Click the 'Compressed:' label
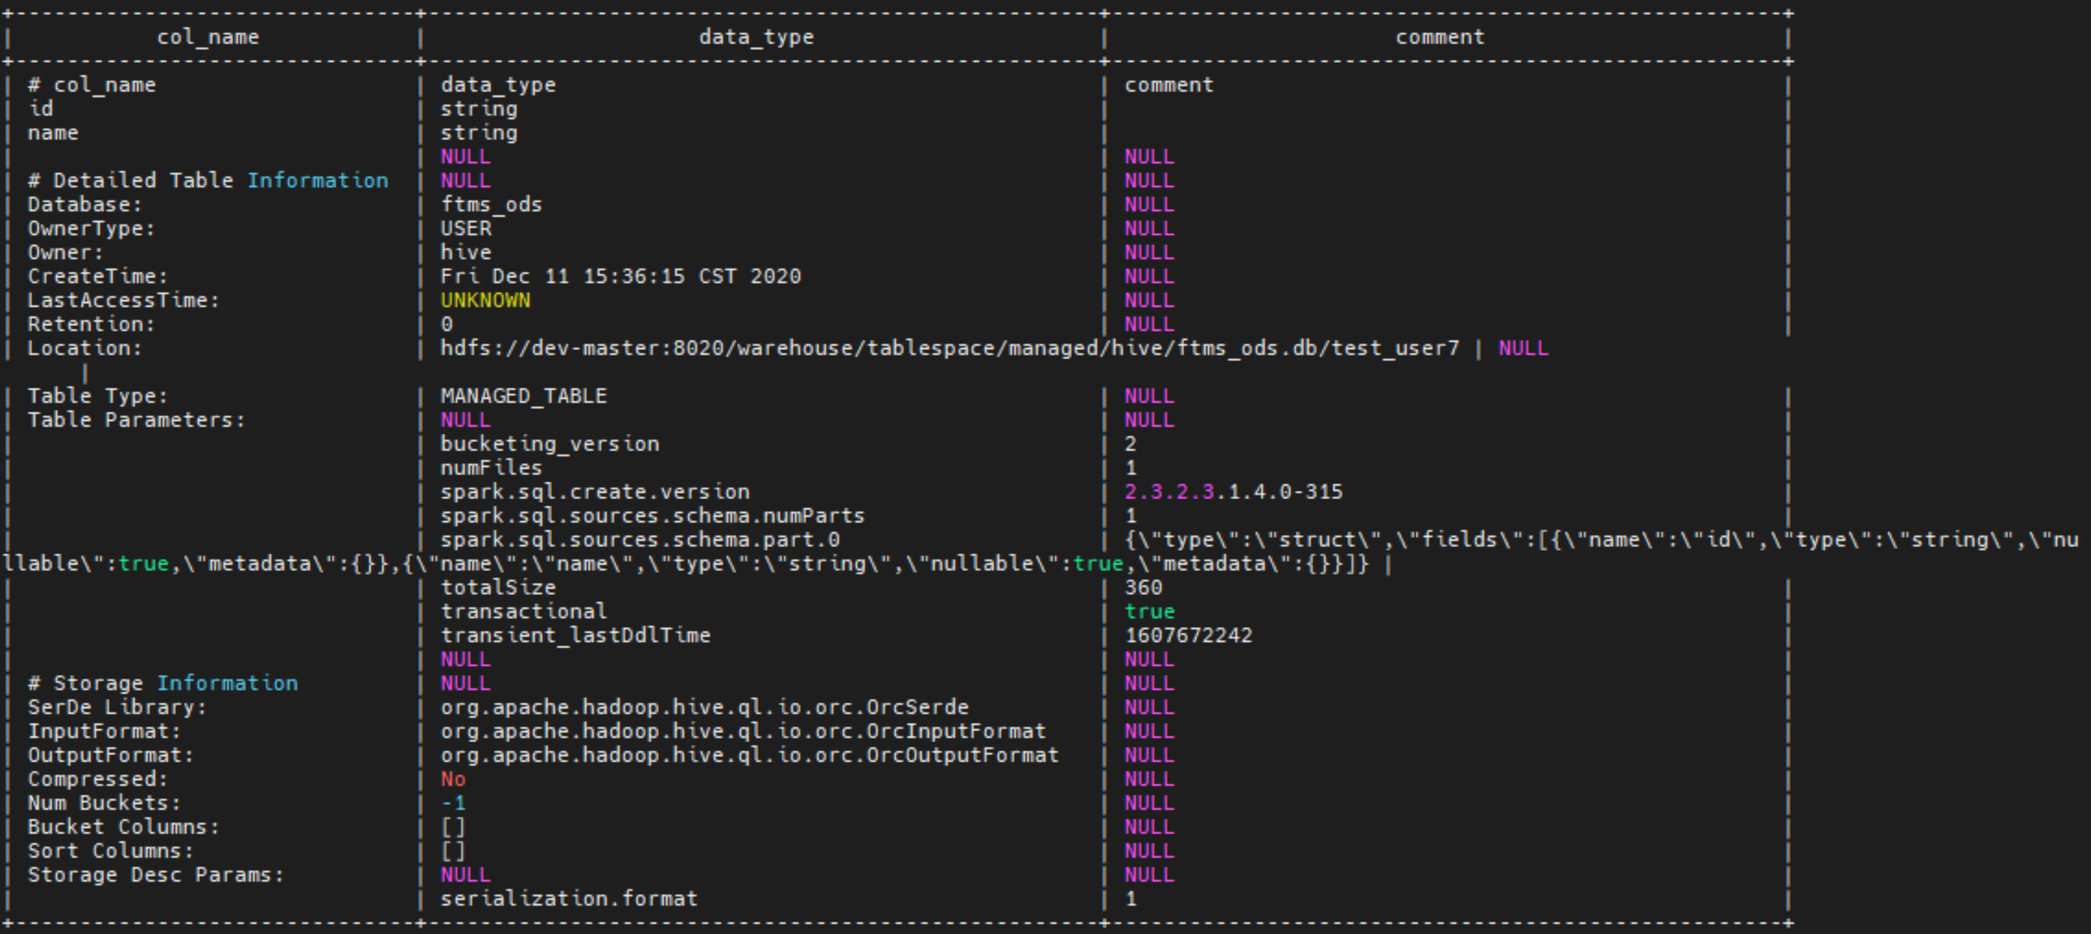 [97, 779]
